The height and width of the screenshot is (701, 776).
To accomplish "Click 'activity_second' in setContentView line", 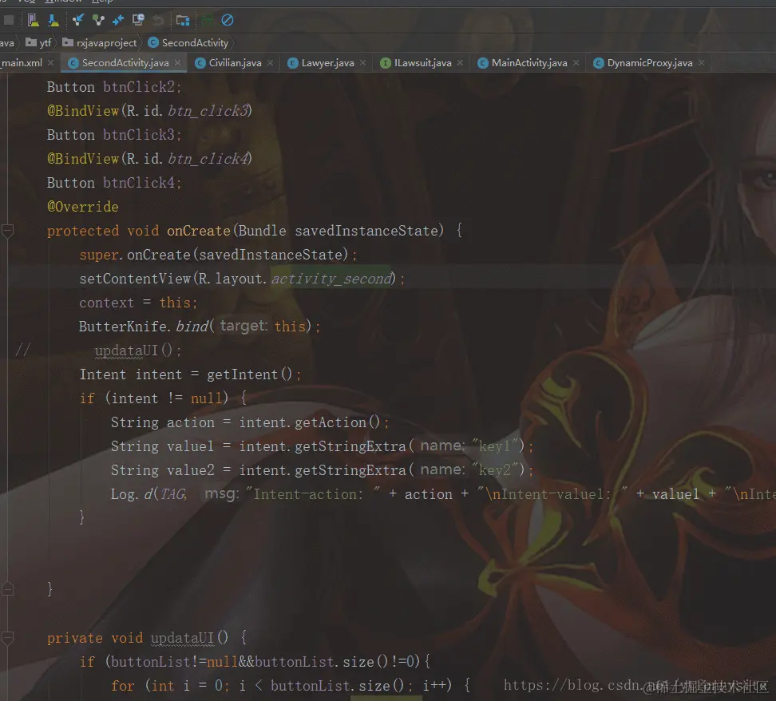I will pyautogui.click(x=331, y=279).
